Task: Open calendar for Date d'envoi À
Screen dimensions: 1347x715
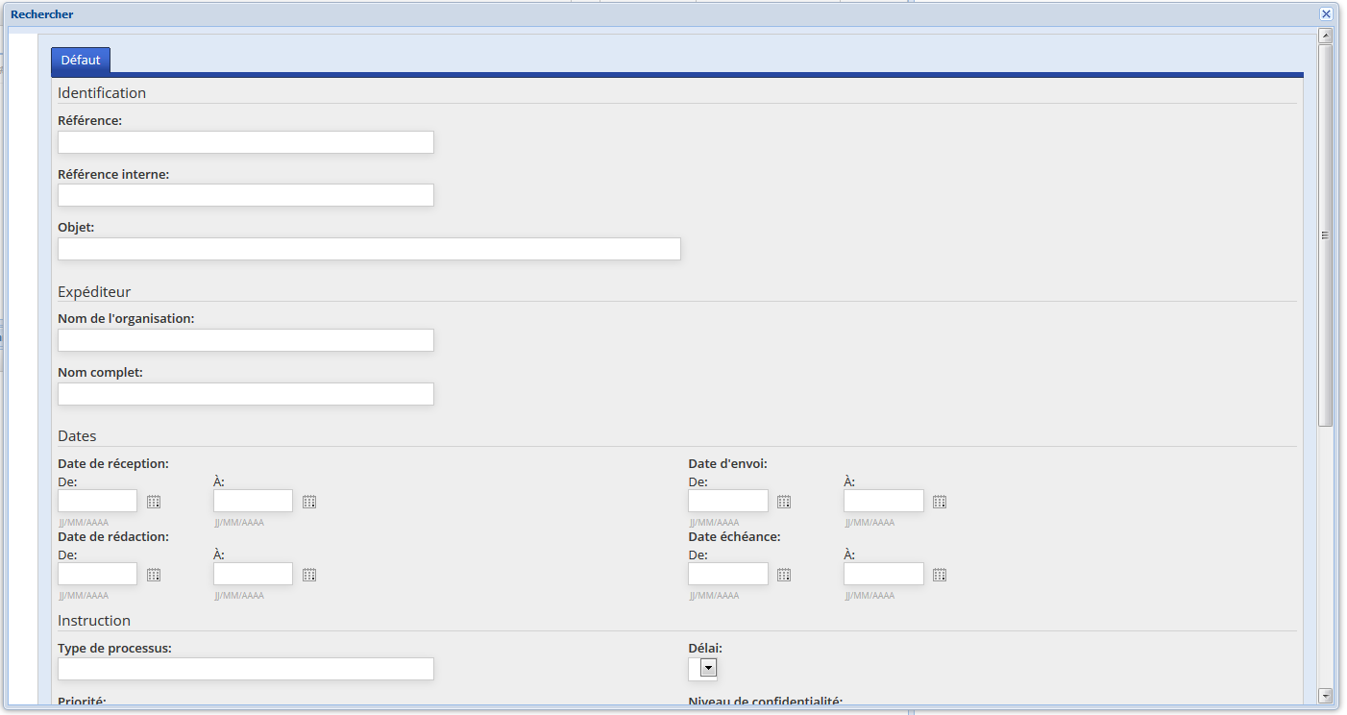Action: [x=940, y=502]
